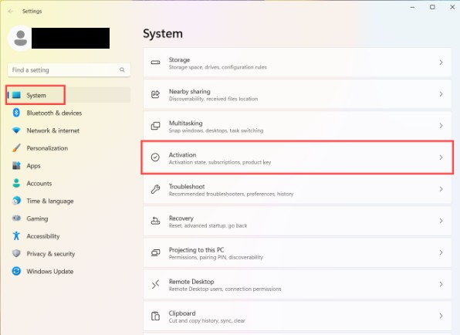Open Recovery via its right chevron
Image resolution: width=460 pixels, height=335 pixels.
pyautogui.click(x=441, y=221)
